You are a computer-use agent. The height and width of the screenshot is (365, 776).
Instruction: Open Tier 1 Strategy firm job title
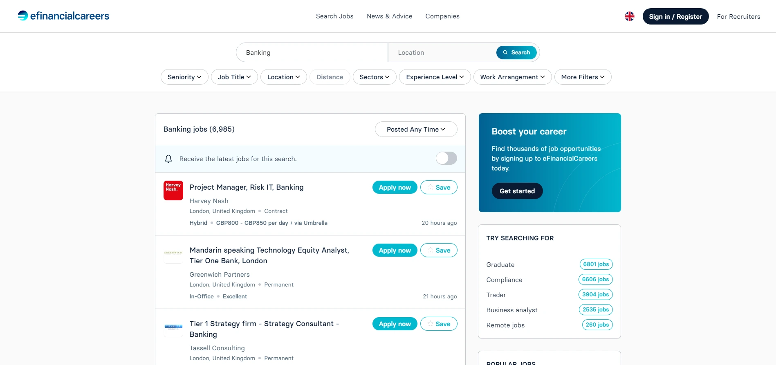(264, 329)
